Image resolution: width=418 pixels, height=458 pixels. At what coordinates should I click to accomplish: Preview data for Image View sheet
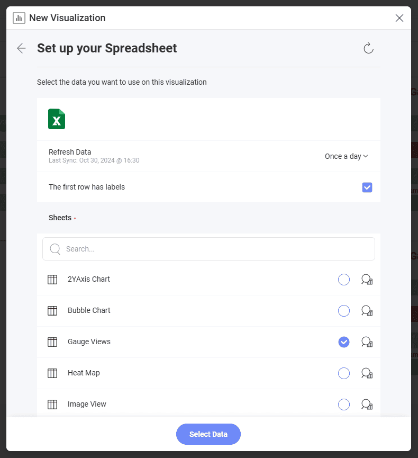367,405
